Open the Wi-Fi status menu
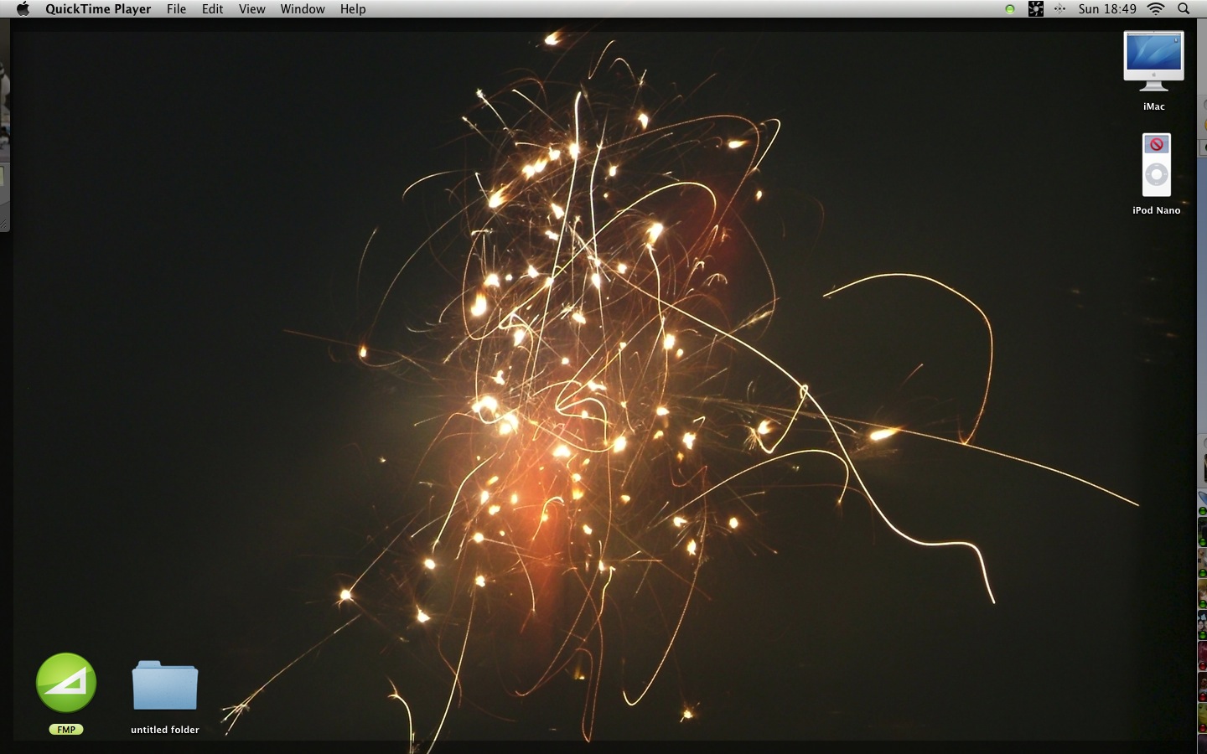The height and width of the screenshot is (754, 1207). pyautogui.click(x=1157, y=9)
